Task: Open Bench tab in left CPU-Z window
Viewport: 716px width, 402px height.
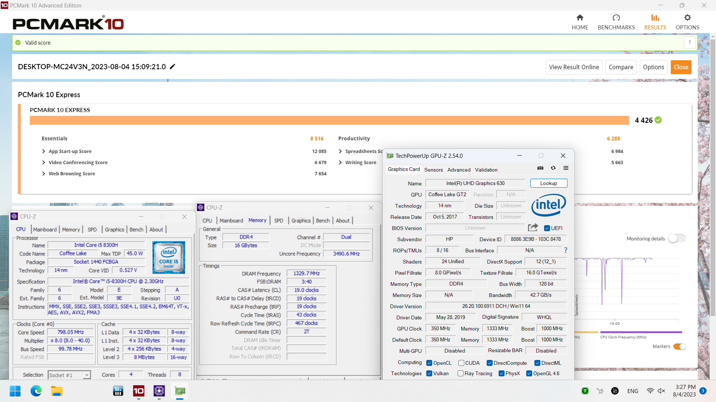Action: pos(136,229)
